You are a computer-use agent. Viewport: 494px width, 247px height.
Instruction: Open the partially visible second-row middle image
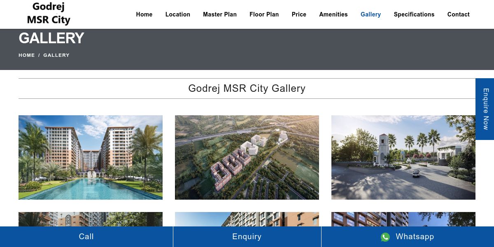point(247,219)
